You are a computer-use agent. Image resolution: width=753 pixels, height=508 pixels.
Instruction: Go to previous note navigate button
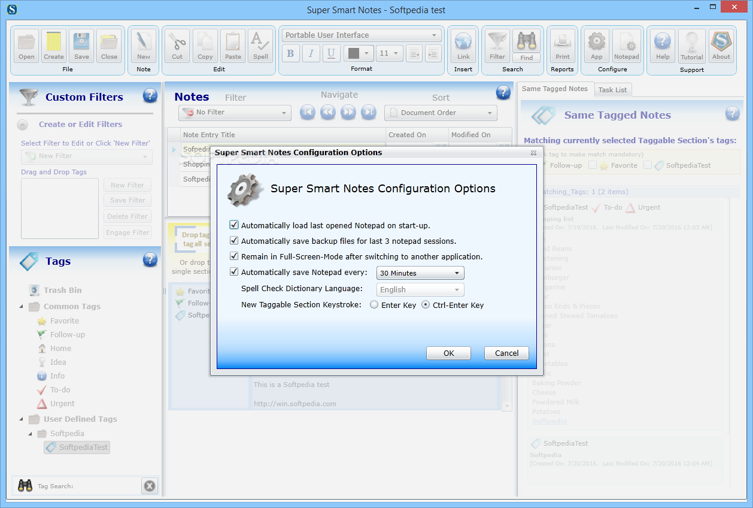328,112
